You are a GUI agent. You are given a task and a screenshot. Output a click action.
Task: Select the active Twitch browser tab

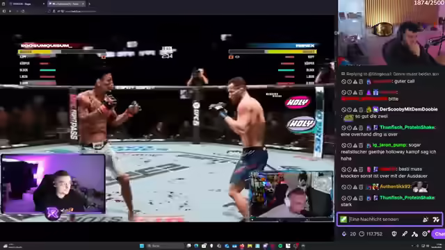click(x=66, y=3)
